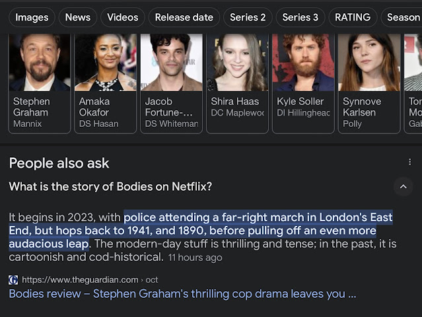Tap Shira Haas's cast photo
The height and width of the screenshot is (317, 422).
[237, 63]
